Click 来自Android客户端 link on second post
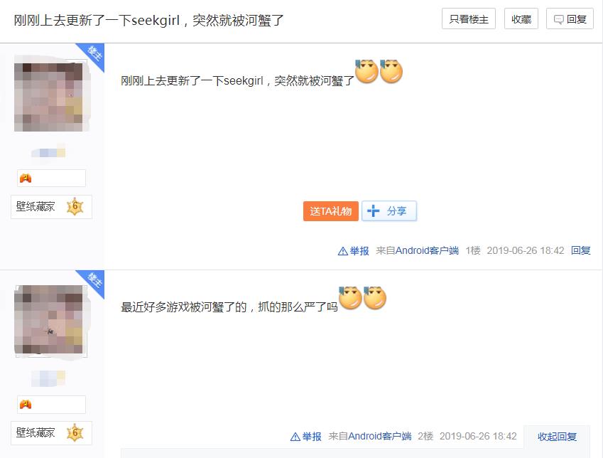This screenshot has width=603, height=458. pos(370,437)
